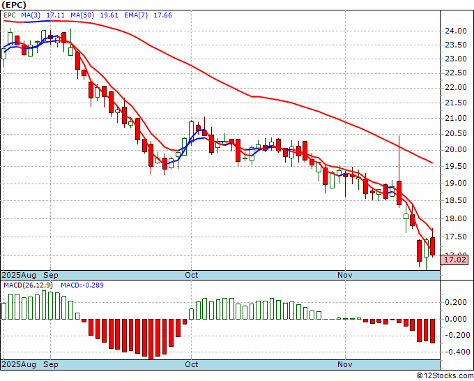Screen dimensions: 474x381
Task: Click the 23.50 price axis label
Action: [x=456, y=45]
